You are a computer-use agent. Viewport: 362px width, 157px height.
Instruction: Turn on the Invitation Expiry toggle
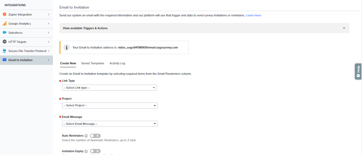click(x=95, y=151)
